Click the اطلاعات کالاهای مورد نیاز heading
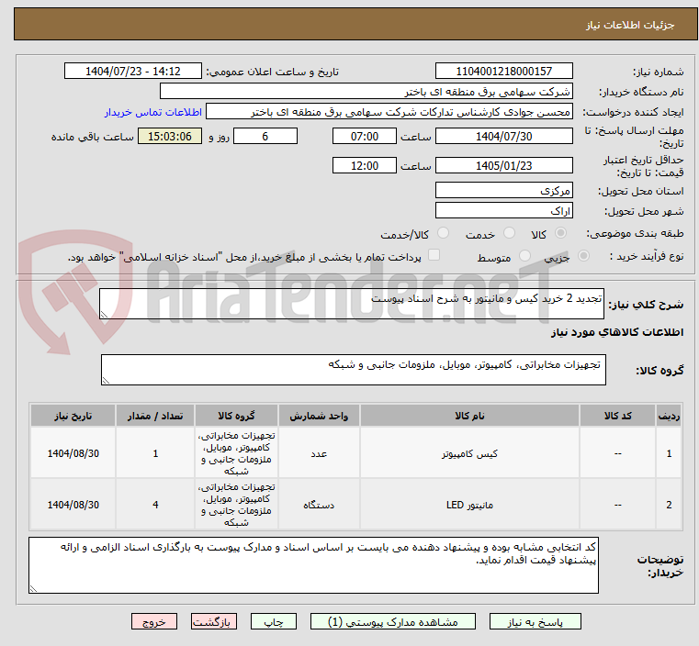 tap(617, 332)
